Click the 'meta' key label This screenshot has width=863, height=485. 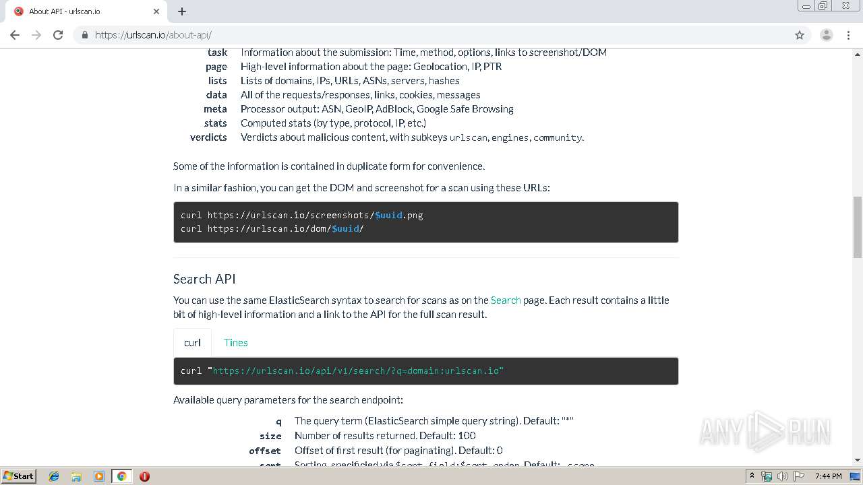click(216, 109)
